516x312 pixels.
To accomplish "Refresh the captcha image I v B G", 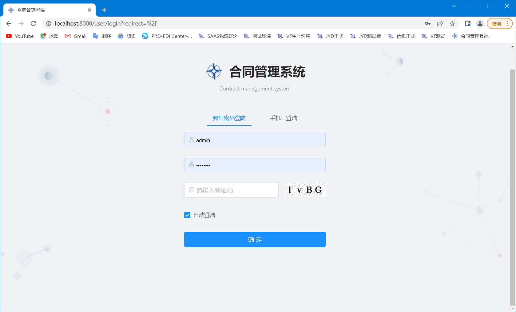I will (x=305, y=190).
